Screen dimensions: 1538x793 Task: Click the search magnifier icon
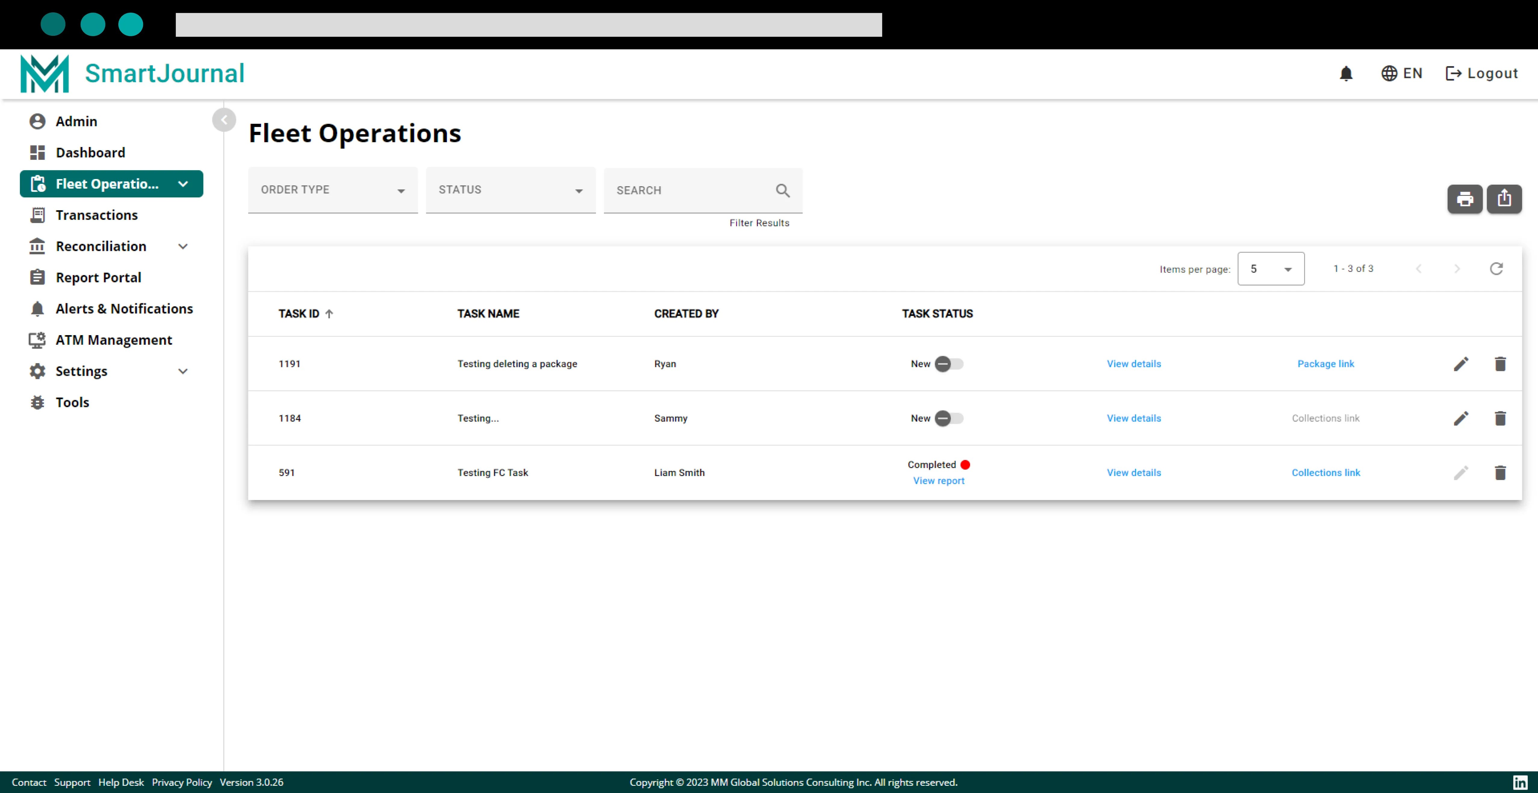coord(783,190)
